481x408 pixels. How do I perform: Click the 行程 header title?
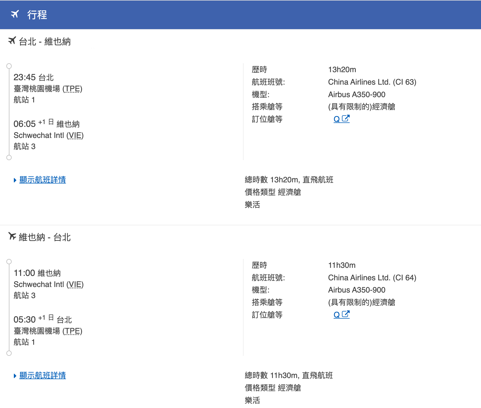[x=37, y=14]
